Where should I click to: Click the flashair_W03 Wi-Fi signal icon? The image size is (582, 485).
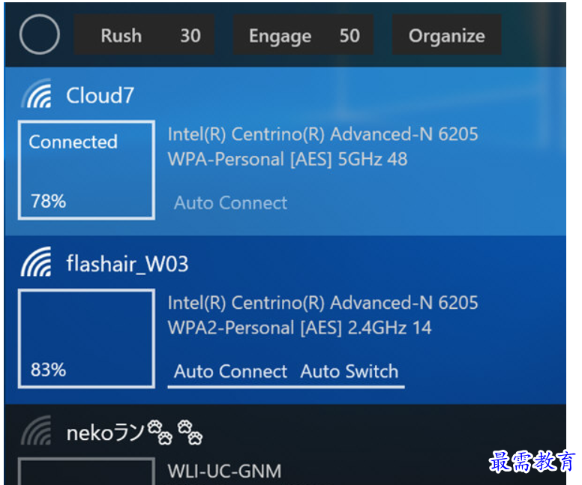(x=37, y=264)
